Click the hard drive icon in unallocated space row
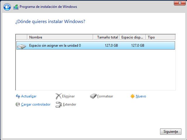This screenshot has height=140, width=187. [21, 46]
